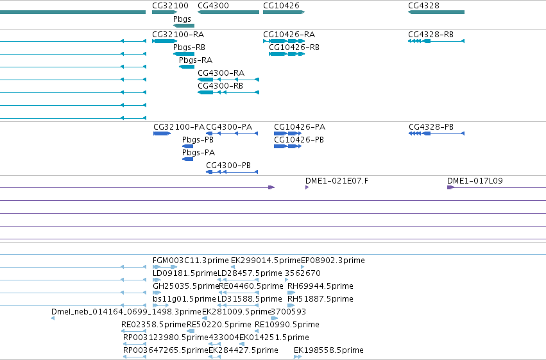The image size is (546, 360).
Task: Select EST label RH51887.5prime
Action: click(x=320, y=299)
